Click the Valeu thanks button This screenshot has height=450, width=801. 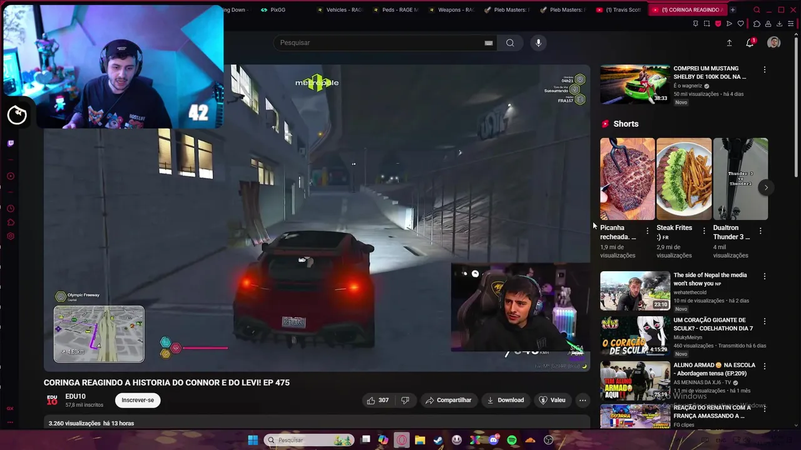[x=552, y=400]
